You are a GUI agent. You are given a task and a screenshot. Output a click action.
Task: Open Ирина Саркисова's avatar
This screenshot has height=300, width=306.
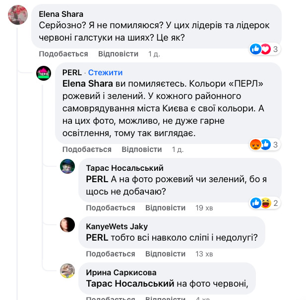click(x=67, y=271)
